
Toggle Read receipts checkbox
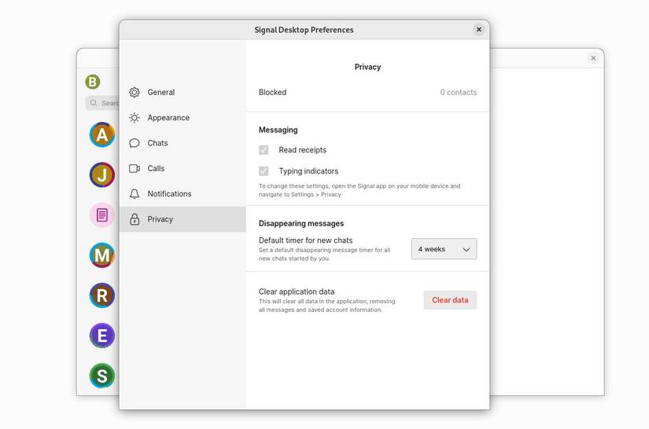pyautogui.click(x=264, y=150)
